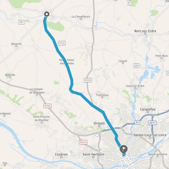169x169 pixels.
Task: Select the Nort-sur-Erdre town label
Action: (x=145, y=31)
